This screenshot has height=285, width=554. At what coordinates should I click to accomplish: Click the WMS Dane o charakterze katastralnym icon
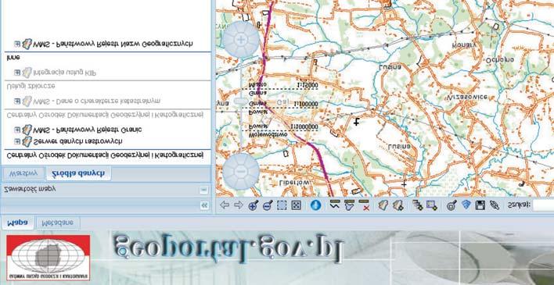(x=27, y=101)
